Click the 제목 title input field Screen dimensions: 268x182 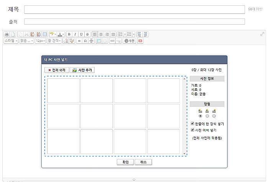point(134,10)
